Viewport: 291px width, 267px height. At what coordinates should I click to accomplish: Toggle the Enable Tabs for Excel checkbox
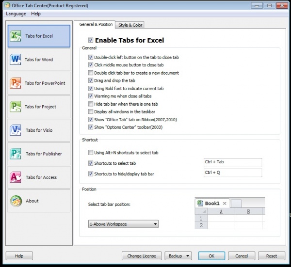[x=91, y=40]
